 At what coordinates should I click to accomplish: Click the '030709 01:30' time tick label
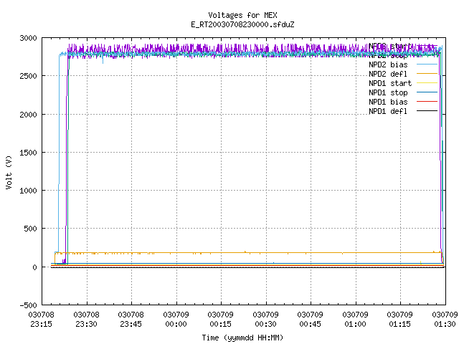(445, 319)
